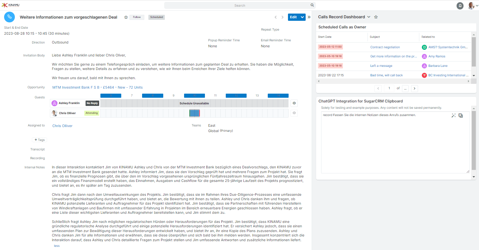Preview Chris Olliver with eye icon

pos(294,113)
